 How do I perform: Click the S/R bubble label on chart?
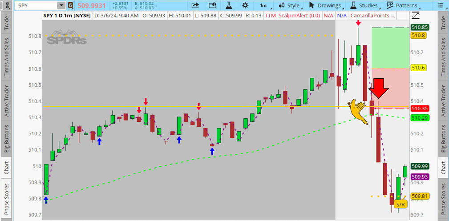(400, 204)
